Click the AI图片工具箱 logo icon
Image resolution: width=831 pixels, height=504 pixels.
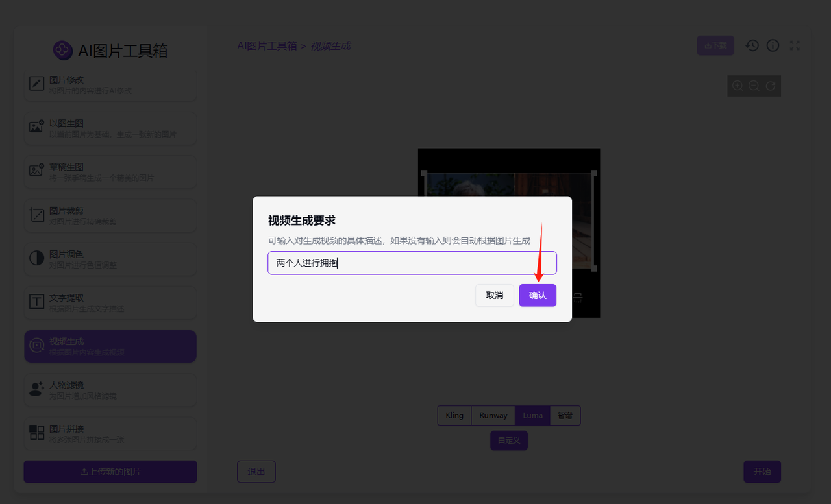[x=63, y=50]
